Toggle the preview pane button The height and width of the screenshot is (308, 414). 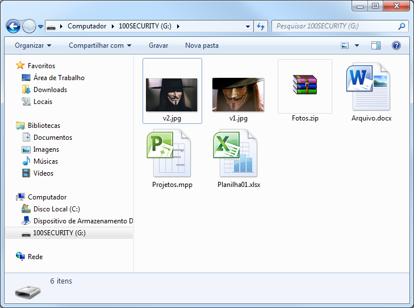pyautogui.click(x=376, y=45)
